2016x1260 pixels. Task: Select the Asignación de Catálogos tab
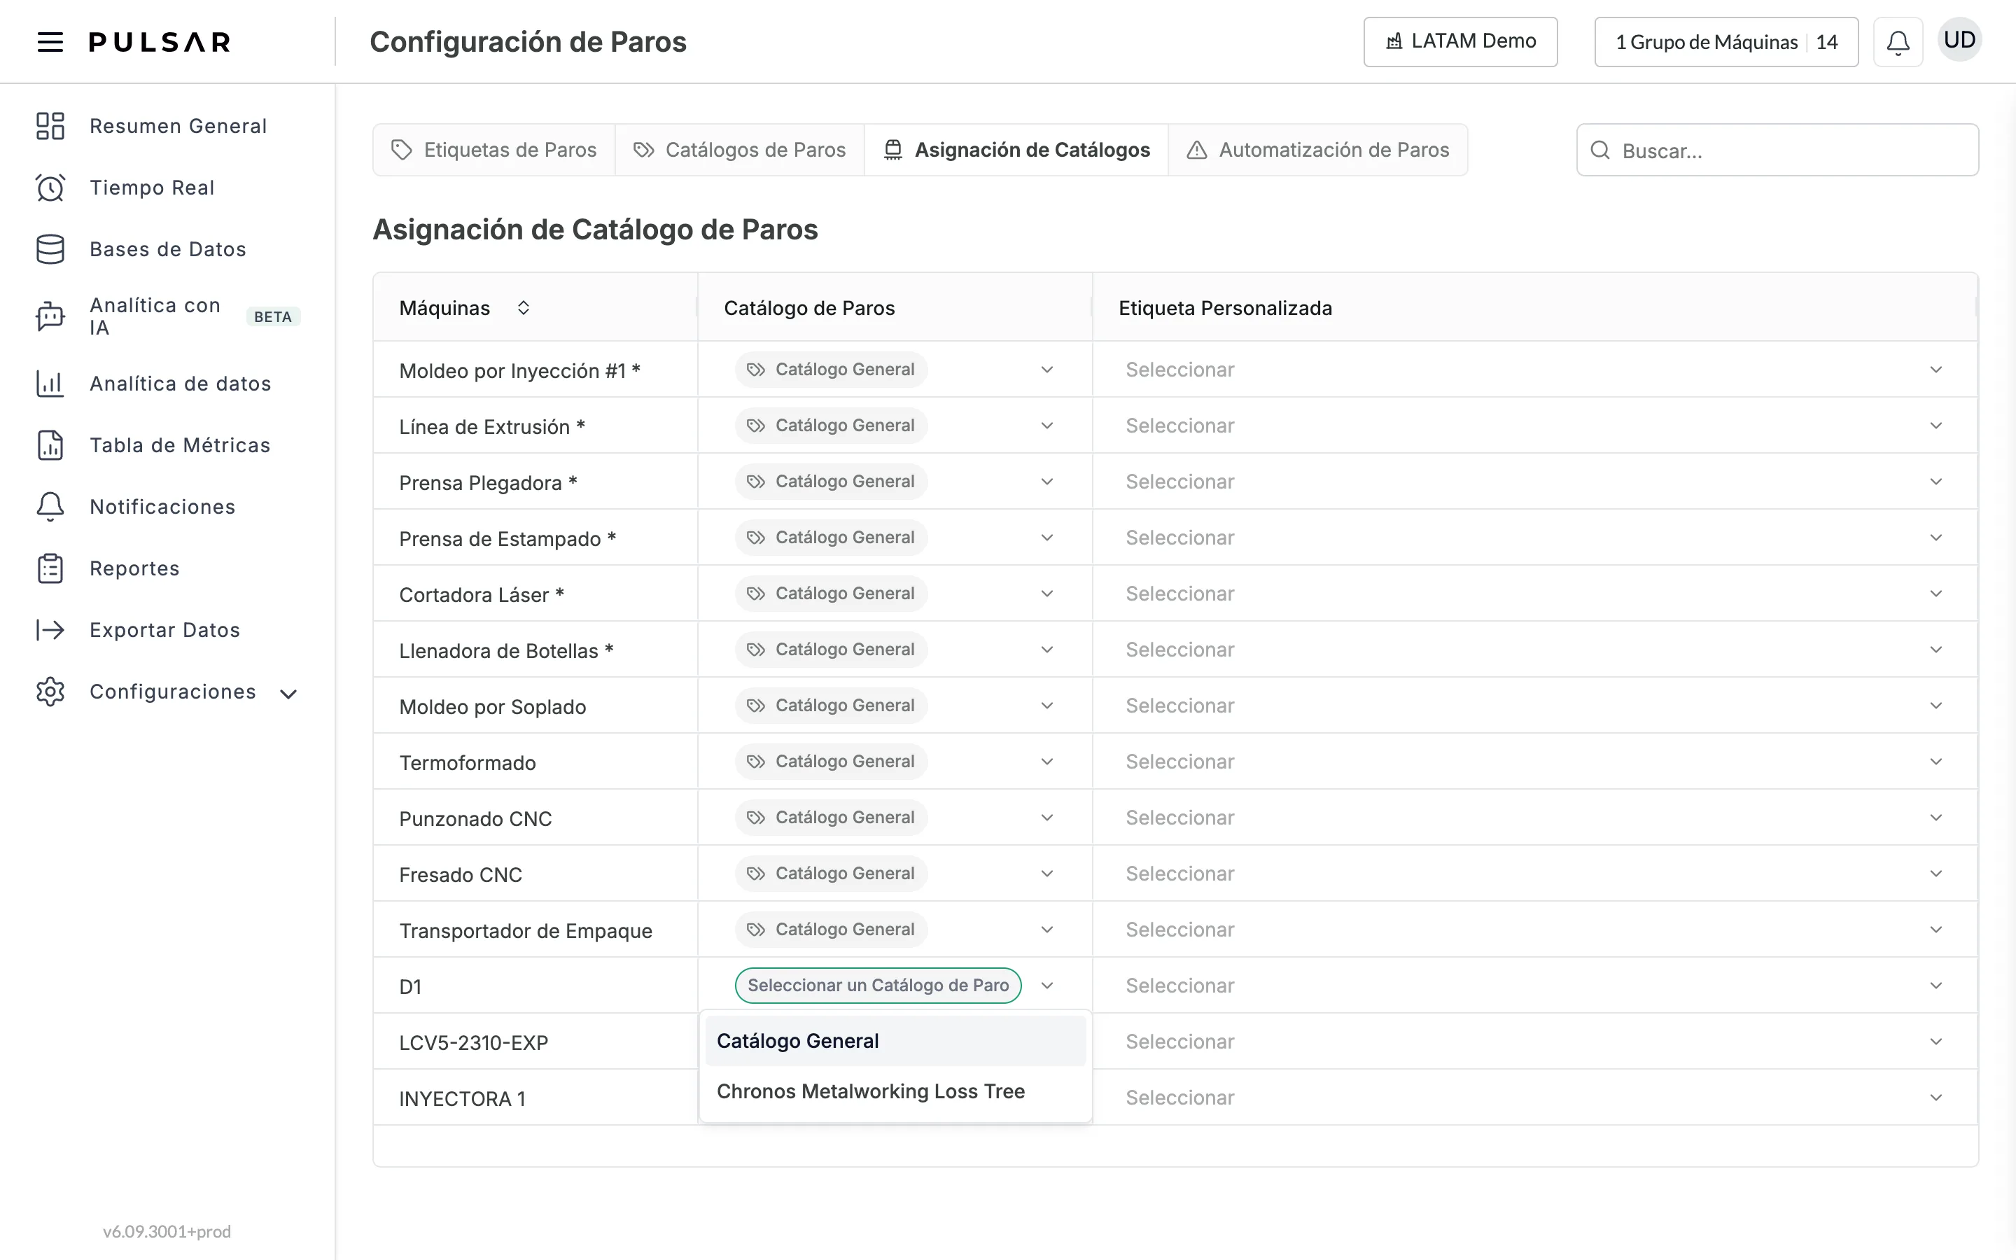1016,150
